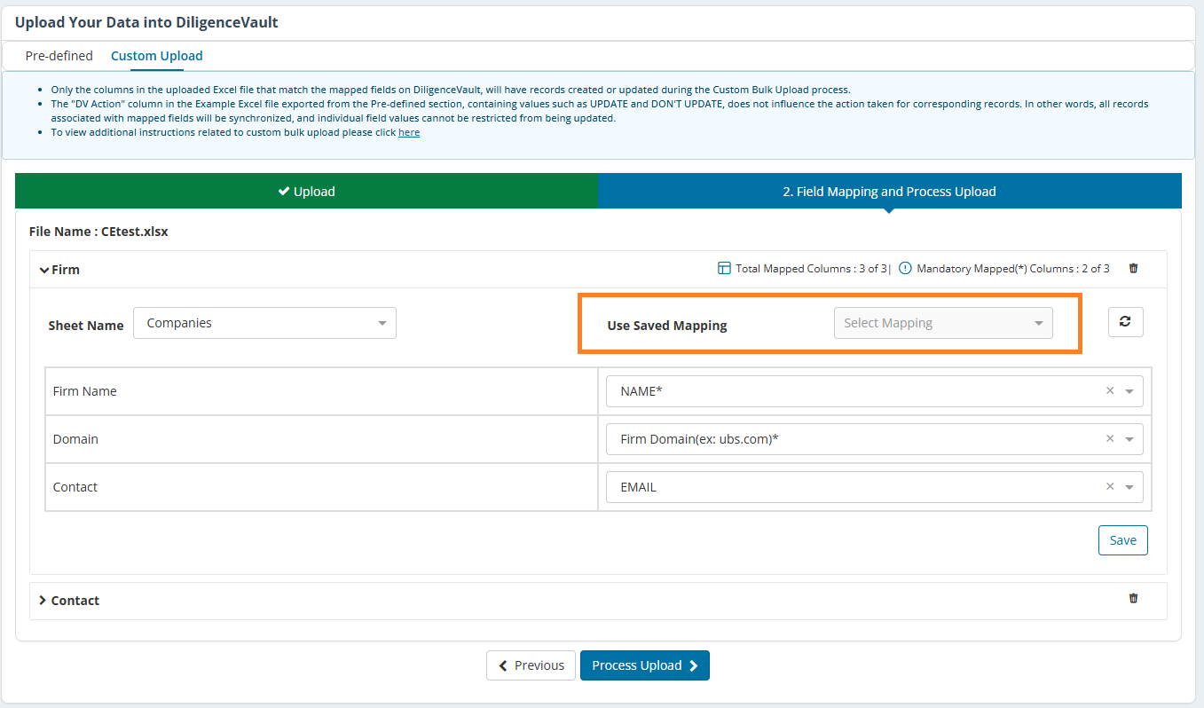
Task: Save the field mapping
Action: 1122,540
